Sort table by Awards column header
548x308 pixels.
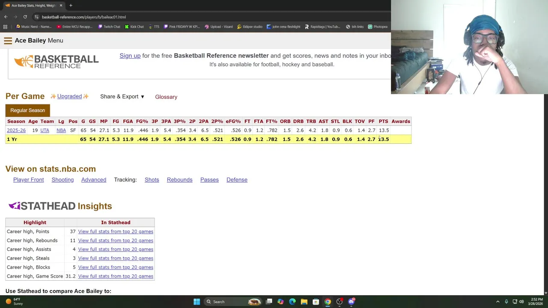pyautogui.click(x=401, y=121)
